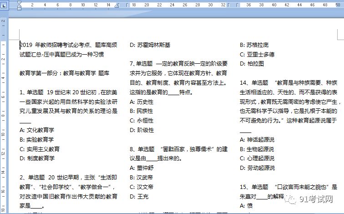The image size is (344, 214).
Task: Click option 'D: 柏拉图'
Action: 252,64
